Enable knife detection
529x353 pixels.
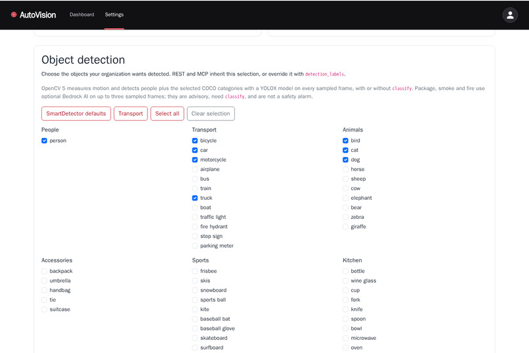345,310
